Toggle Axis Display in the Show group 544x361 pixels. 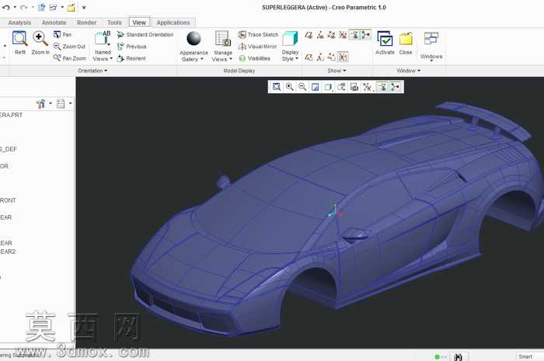[320, 35]
